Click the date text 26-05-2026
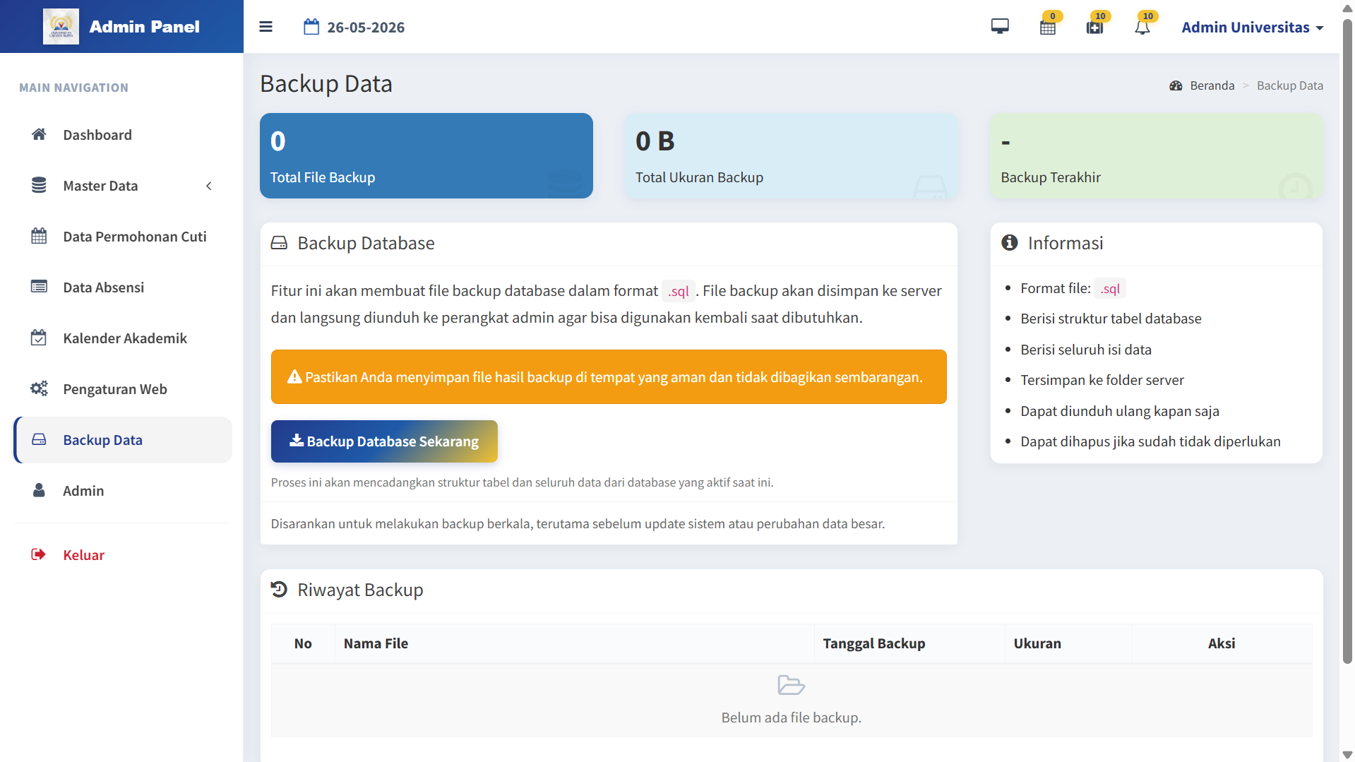Image resolution: width=1355 pixels, height=762 pixels. [x=366, y=28]
